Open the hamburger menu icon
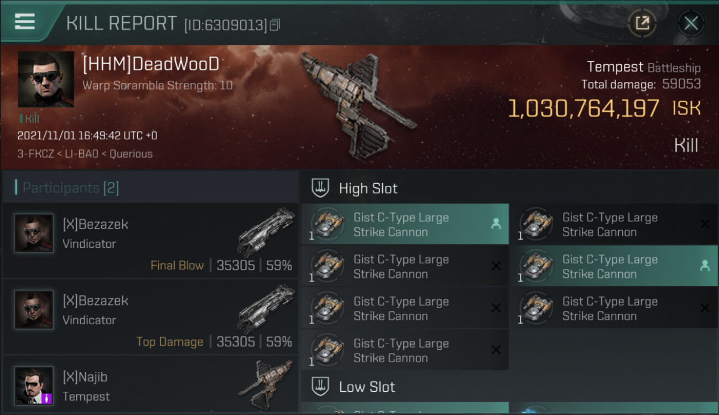The width and height of the screenshot is (719, 415). coord(25,22)
